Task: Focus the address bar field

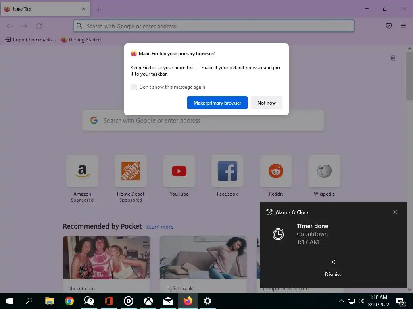Action: point(214,26)
